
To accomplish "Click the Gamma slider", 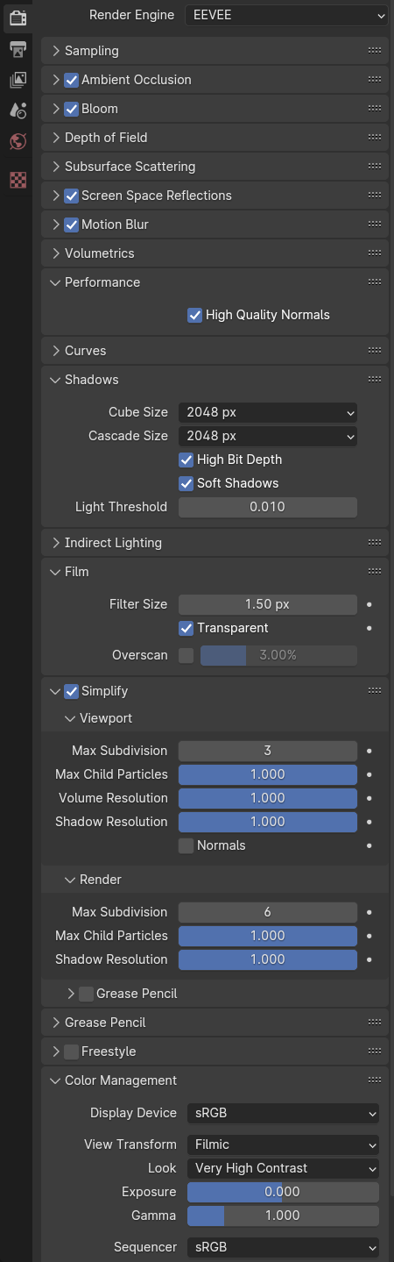I will pyautogui.click(x=283, y=1216).
